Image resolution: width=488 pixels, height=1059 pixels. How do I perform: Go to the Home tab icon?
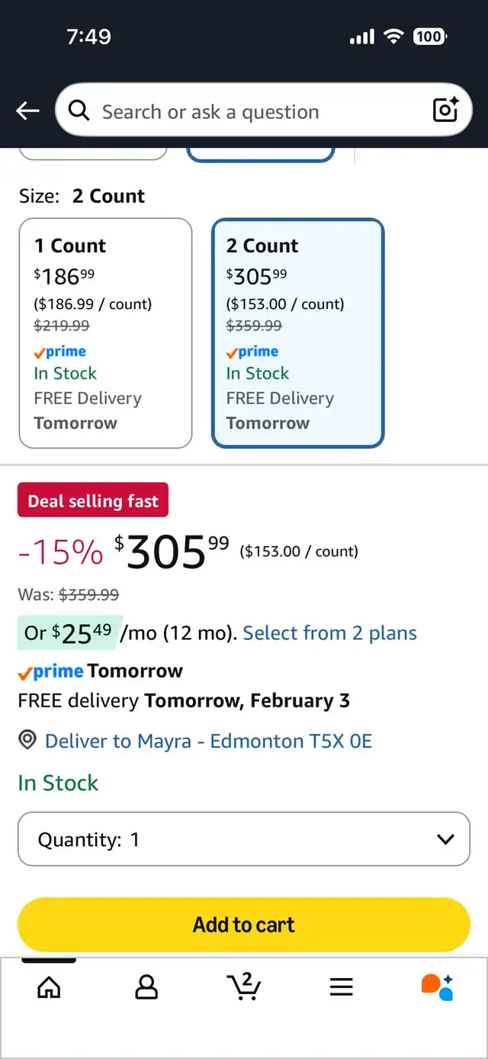pyautogui.click(x=49, y=987)
